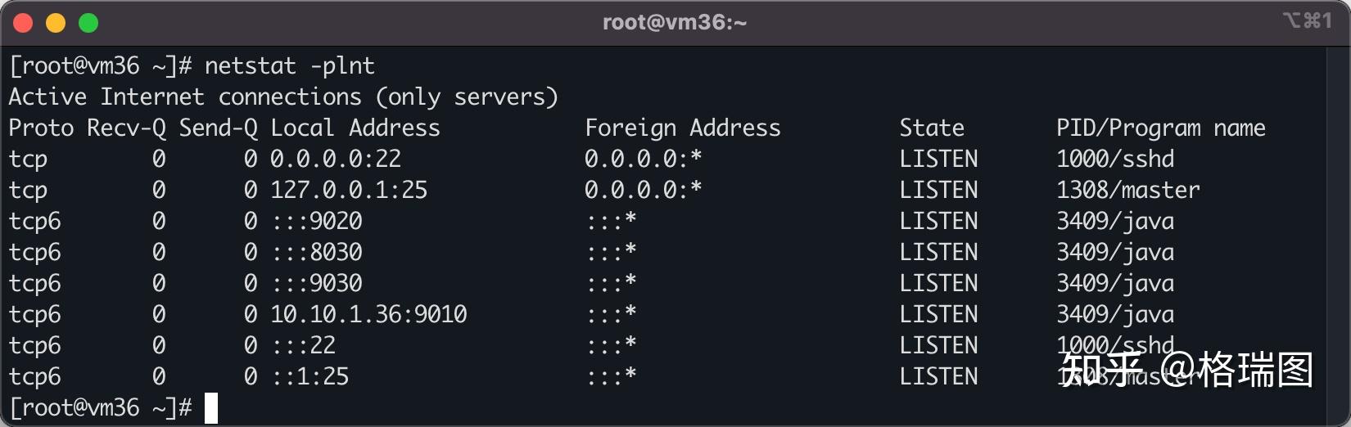Click the PID/Program name column header

[x=1161, y=128]
